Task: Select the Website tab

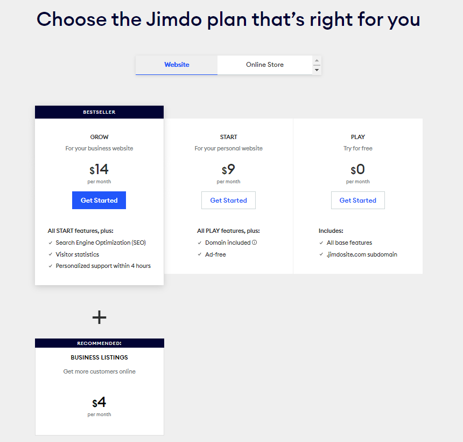Action: (x=177, y=65)
